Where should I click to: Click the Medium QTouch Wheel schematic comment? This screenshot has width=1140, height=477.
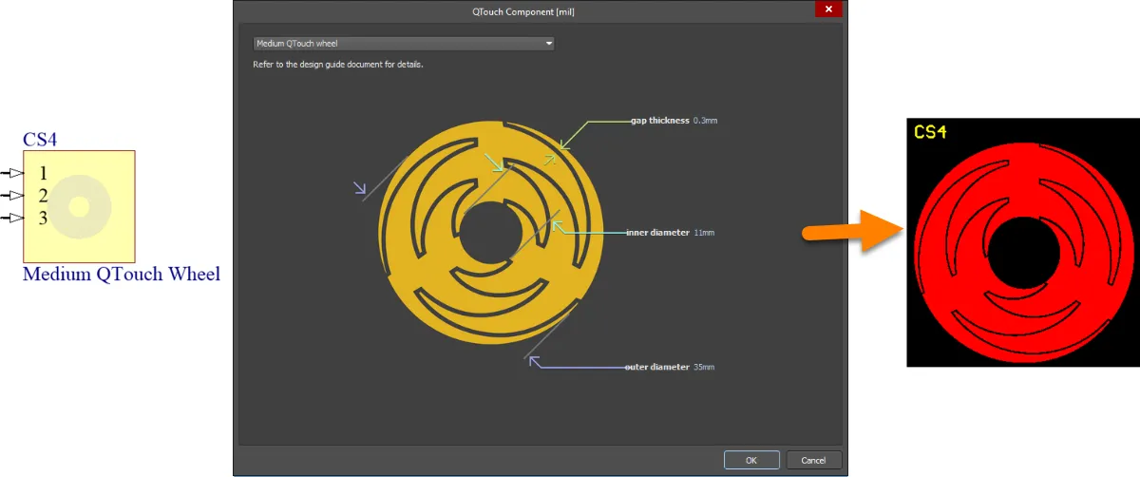[122, 275]
